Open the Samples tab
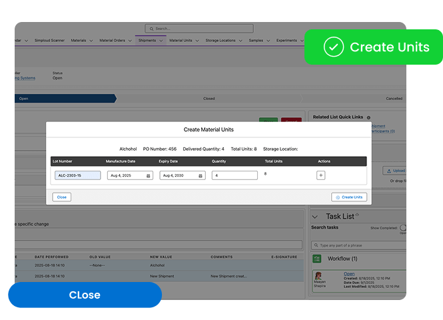This screenshot has height=320, width=443. 256,41
